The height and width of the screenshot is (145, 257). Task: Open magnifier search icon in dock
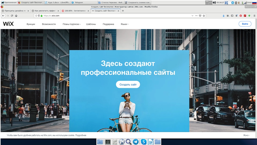click(128, 142)
